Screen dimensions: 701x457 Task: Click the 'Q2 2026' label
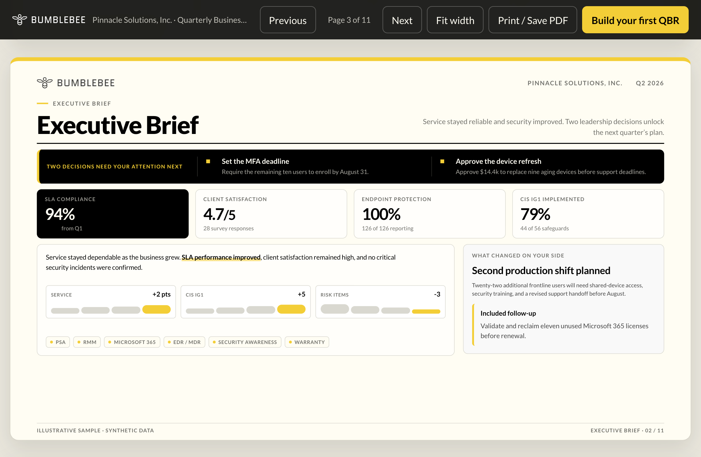[x=650, y=83]
